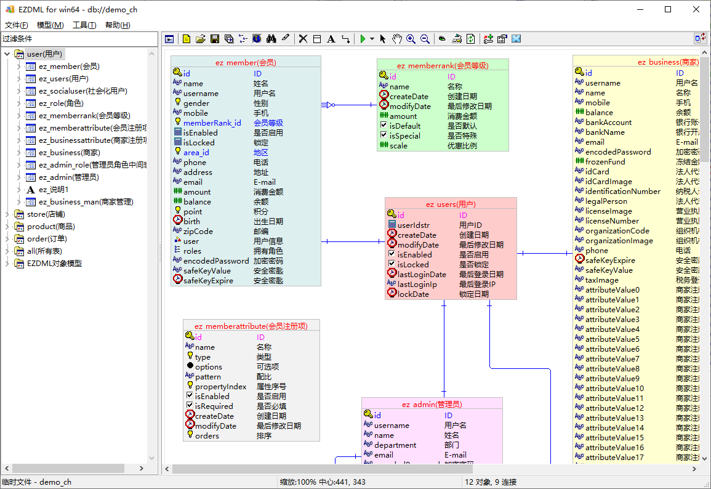Expand the all(所有表) folder node
Image resolution: width=711 pixels, height=489 pixels.
click(x=7, y=251)
